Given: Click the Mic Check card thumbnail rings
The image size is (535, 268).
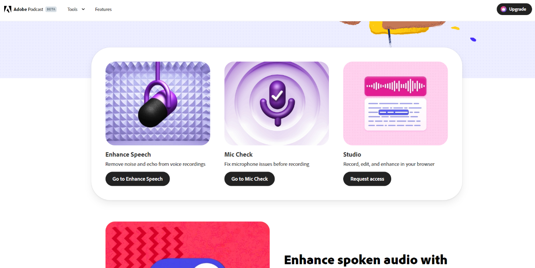Looking at the screenshot, I should (277, 104).
